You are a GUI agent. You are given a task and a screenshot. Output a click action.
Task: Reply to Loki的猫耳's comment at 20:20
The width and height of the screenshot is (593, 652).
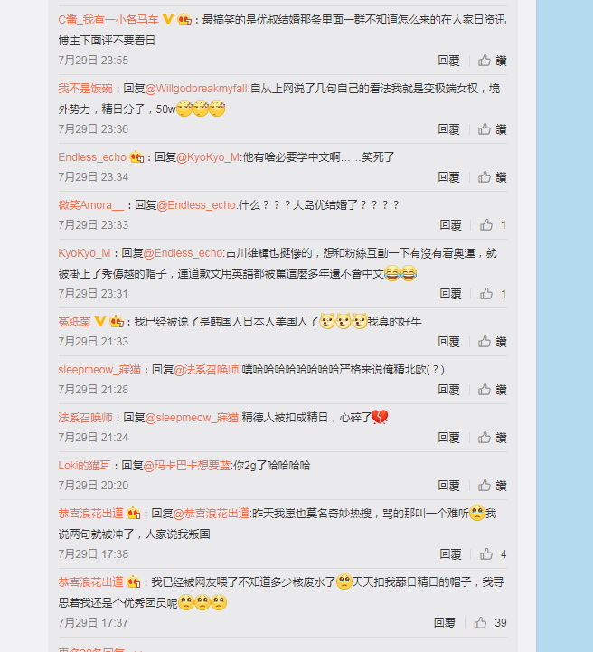[x=448, y=486]
